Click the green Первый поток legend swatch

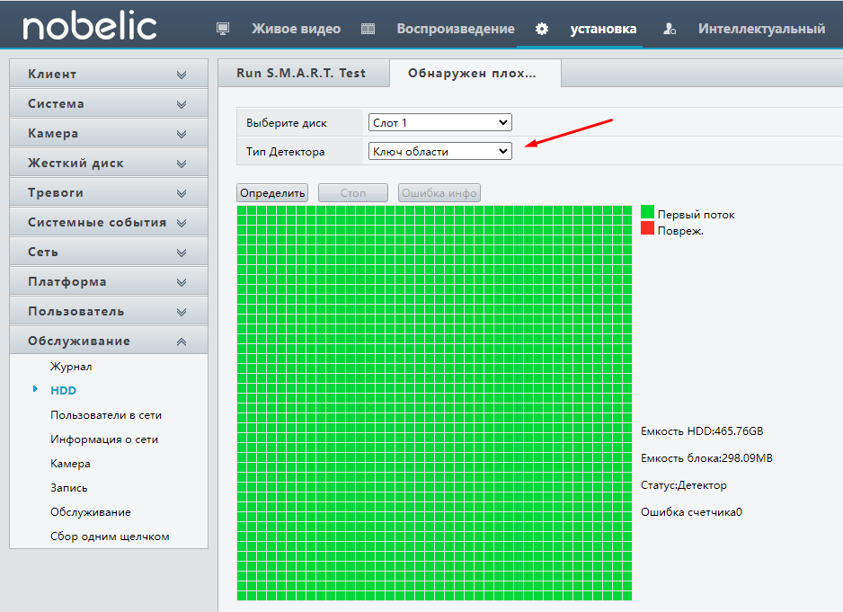tap(647, 212)
